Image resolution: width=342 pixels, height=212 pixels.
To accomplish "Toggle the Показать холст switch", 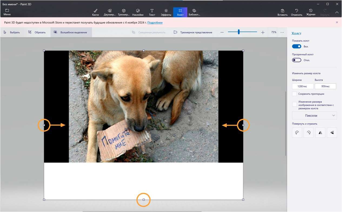I will tap(297, 46).
